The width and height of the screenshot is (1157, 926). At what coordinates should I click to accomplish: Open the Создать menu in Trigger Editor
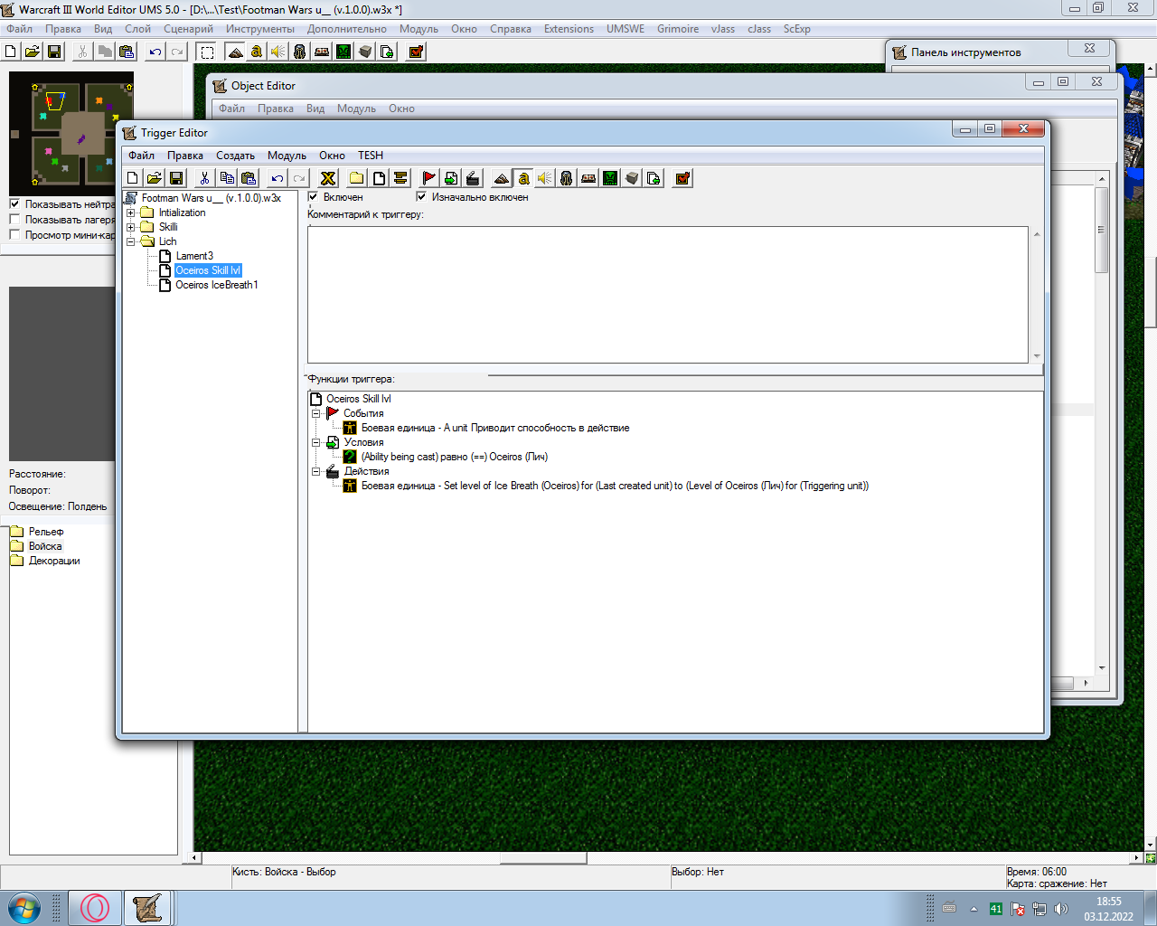coord(235,156)
